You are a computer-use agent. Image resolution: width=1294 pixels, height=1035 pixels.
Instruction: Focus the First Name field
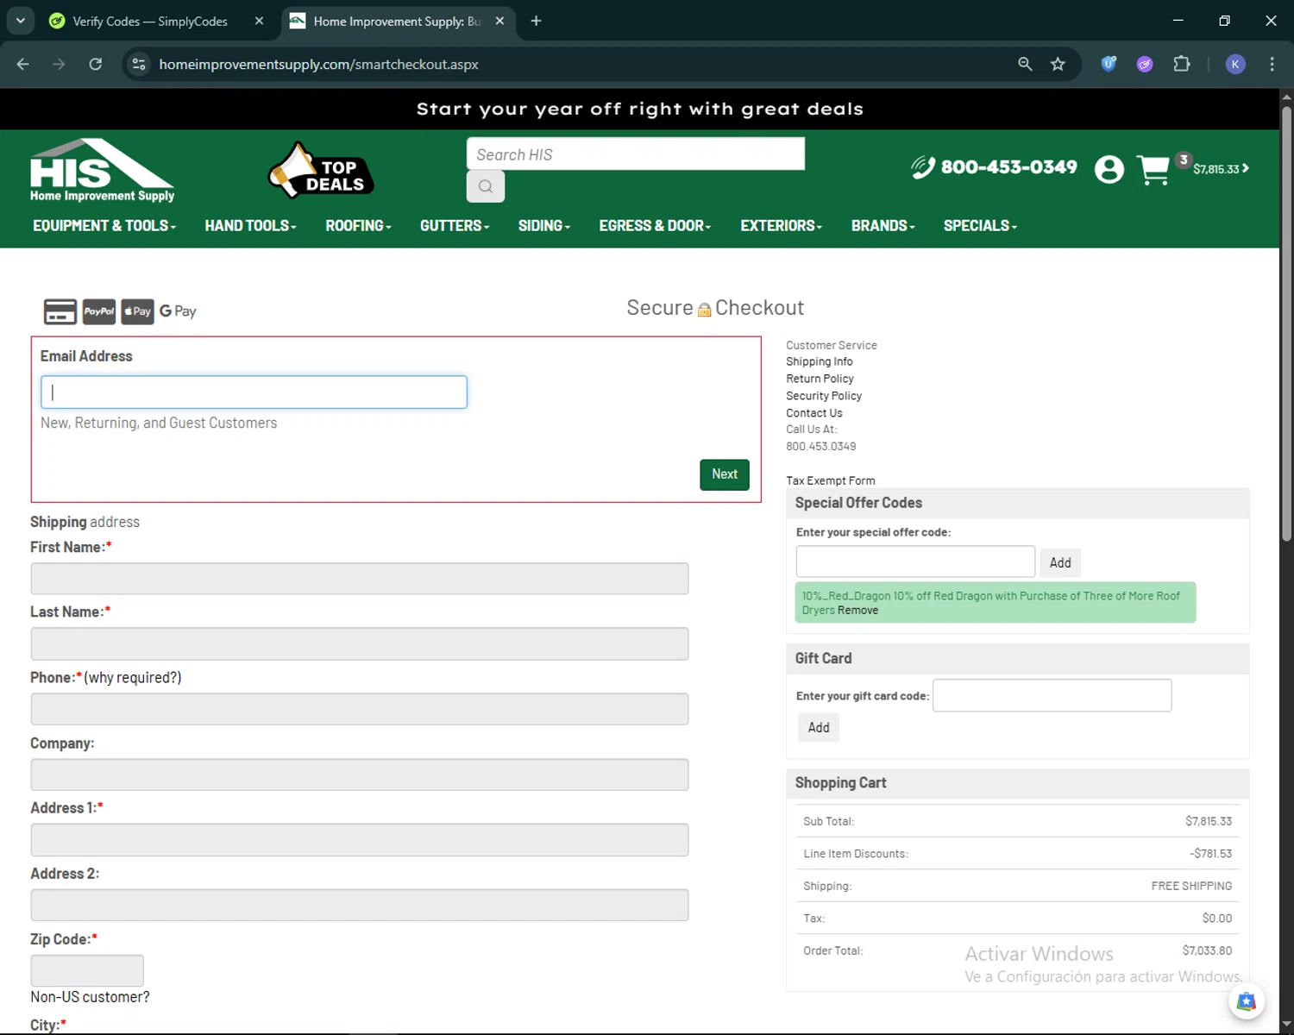[360, 579]
